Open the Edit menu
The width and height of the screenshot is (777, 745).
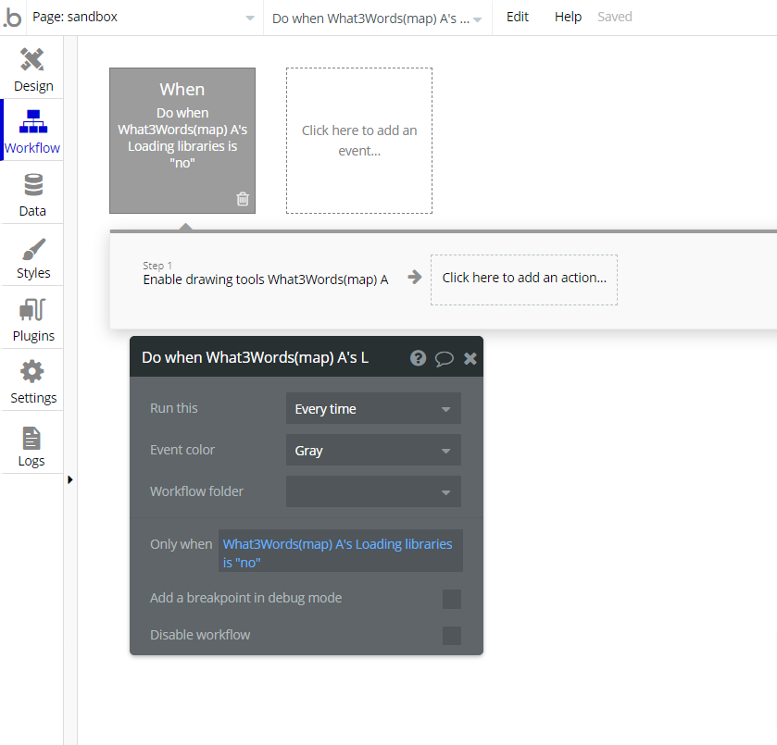(x=518, y=18)
